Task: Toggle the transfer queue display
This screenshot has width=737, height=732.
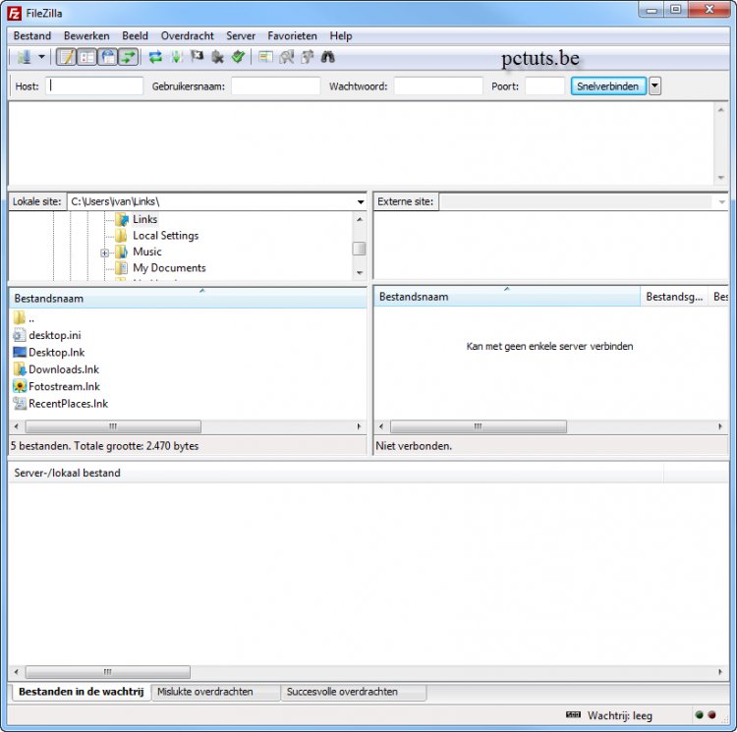Action: click(x=129, y=57)
